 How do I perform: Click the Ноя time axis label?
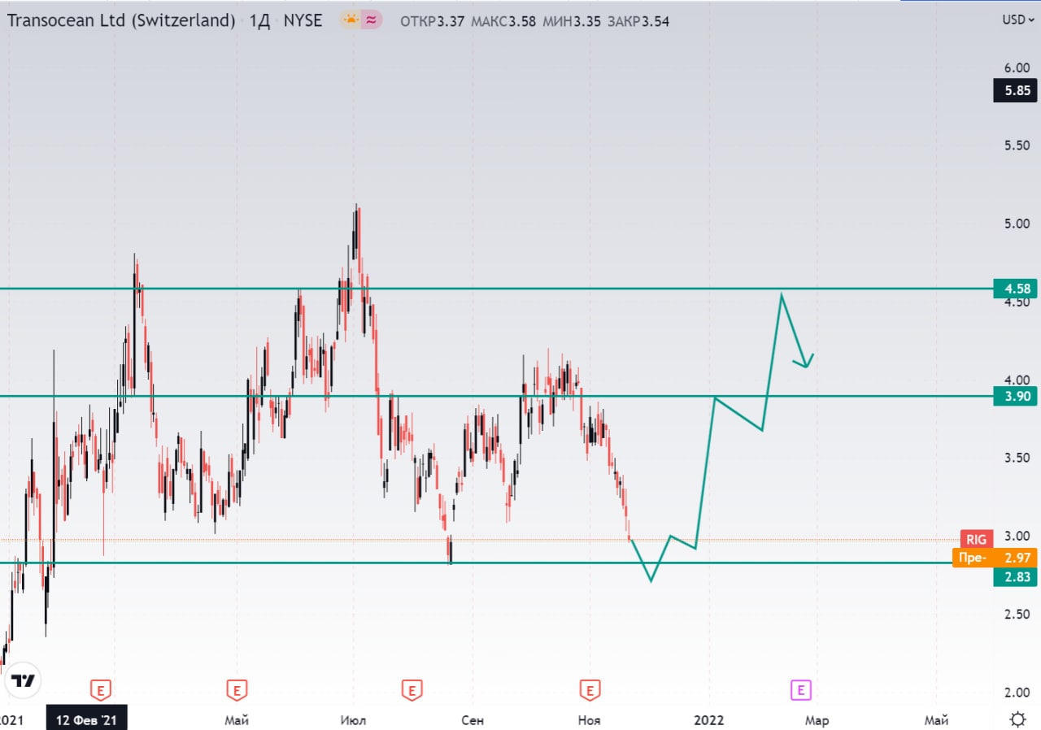pyautogui.click(x=590, y=720)
